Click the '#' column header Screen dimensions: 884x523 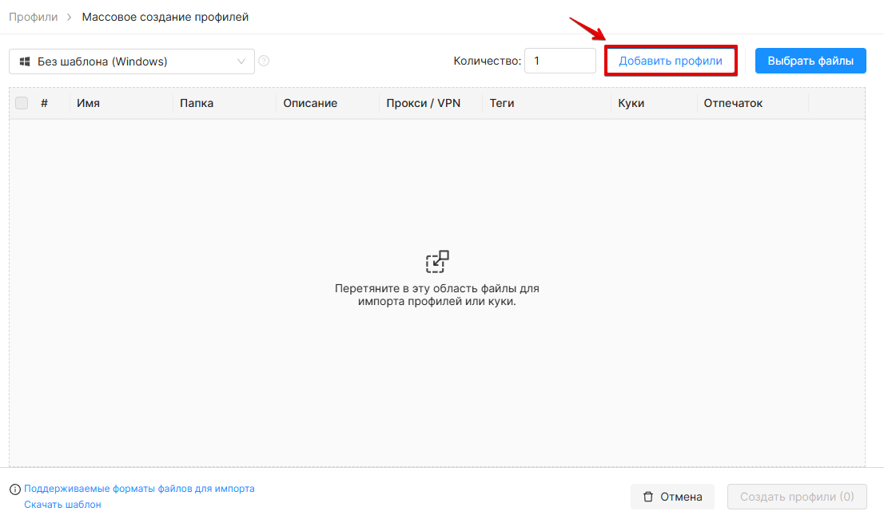(45, 103)
